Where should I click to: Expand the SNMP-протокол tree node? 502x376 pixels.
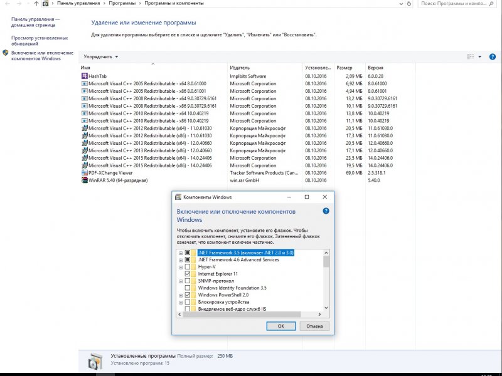click(181, 281)
